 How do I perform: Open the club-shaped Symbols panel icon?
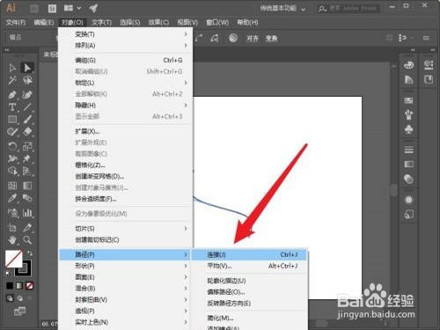[x=408, y=129]
